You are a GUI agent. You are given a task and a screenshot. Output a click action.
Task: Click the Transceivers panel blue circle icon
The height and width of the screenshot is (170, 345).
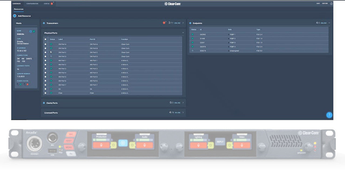(44, 23)
